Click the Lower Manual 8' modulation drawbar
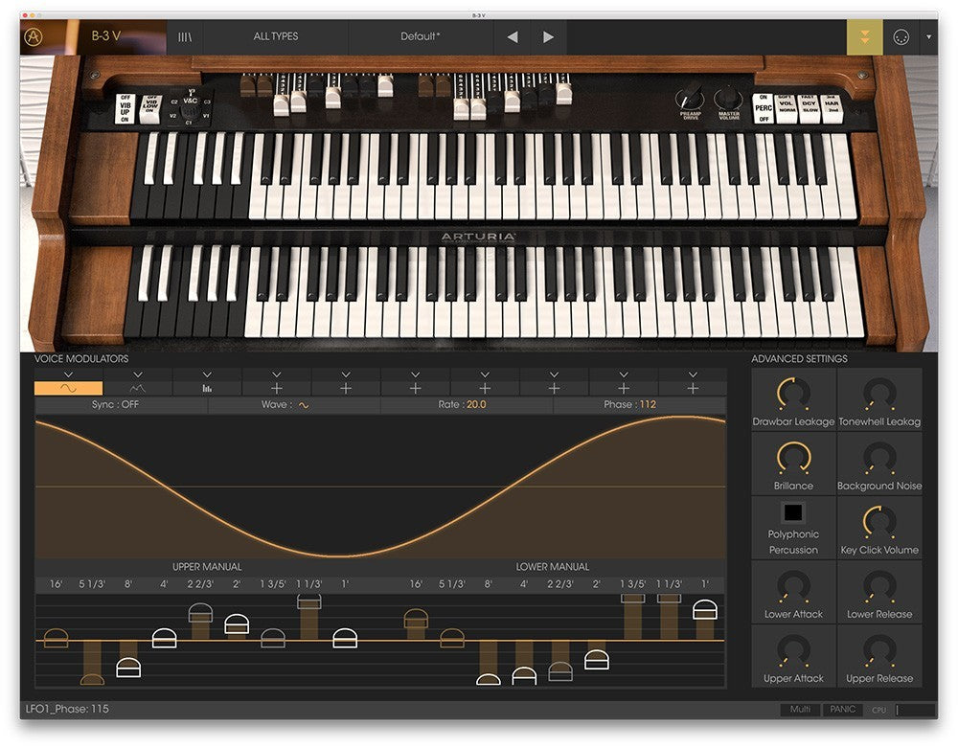This screenshot has width=958, height=748. (x=489, y=679)
